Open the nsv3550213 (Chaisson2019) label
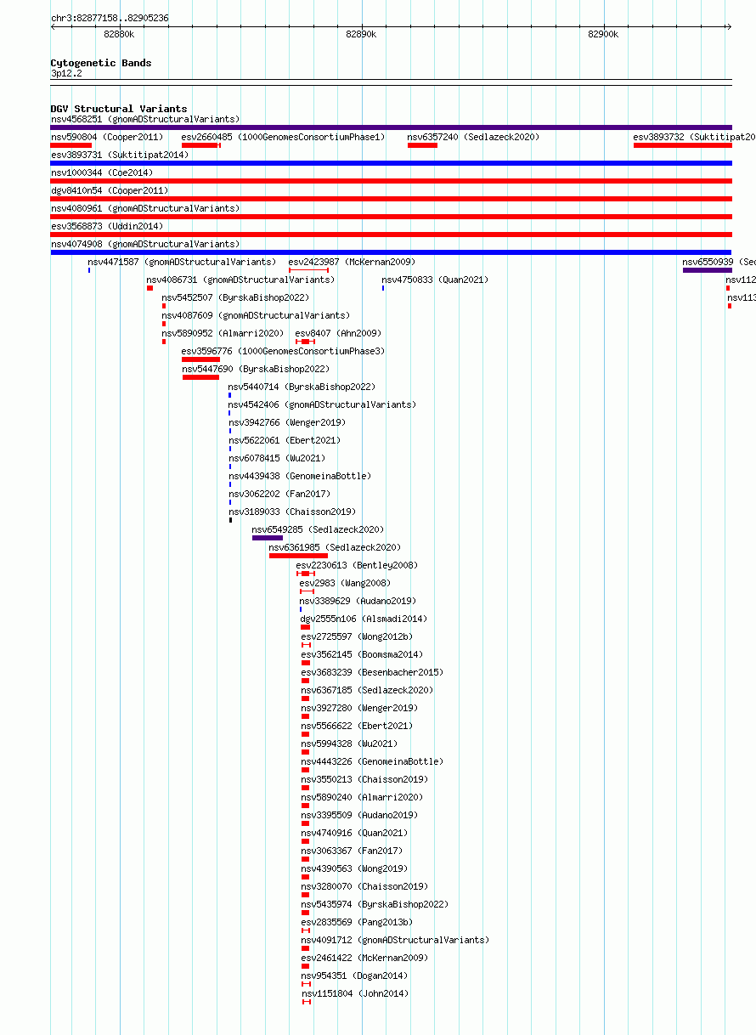 (365, 779)
